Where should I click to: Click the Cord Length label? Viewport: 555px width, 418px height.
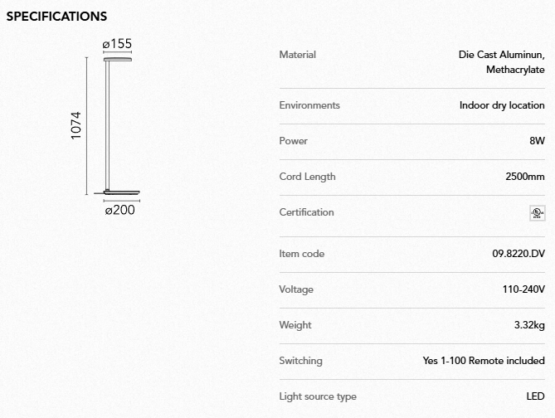coord(308,177)
